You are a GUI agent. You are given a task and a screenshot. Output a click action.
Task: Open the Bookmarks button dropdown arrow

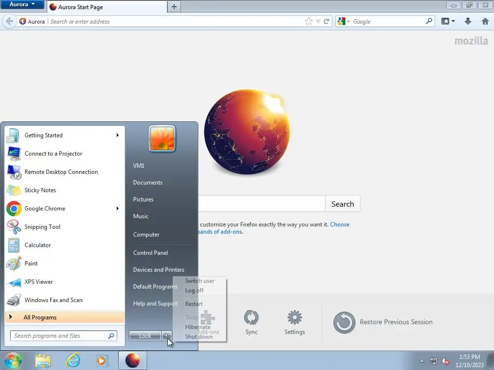pos(453,21)
